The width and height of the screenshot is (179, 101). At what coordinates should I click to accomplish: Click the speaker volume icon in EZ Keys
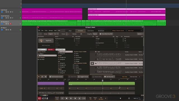[120, 98]
